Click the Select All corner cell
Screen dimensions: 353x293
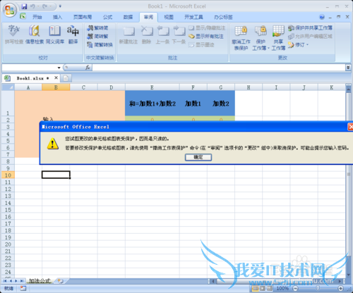pyautogui.click(x=8, y=87)
